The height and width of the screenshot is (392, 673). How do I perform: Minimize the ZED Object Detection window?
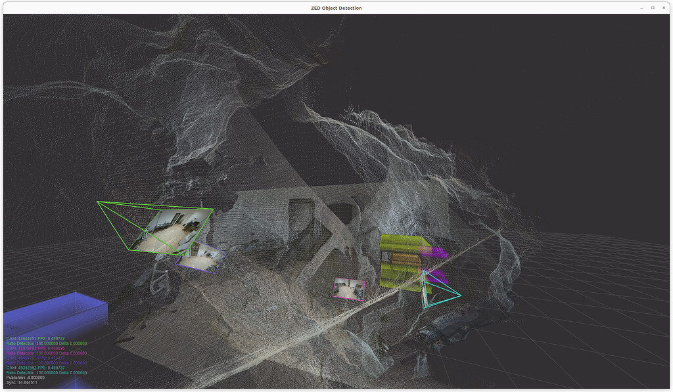coord(641,7)
